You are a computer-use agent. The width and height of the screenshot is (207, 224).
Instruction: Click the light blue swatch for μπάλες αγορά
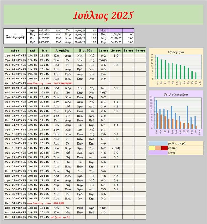tap(158, 143)
